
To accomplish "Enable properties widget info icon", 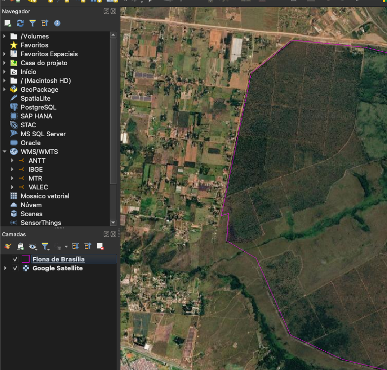I will click(57, 23).
